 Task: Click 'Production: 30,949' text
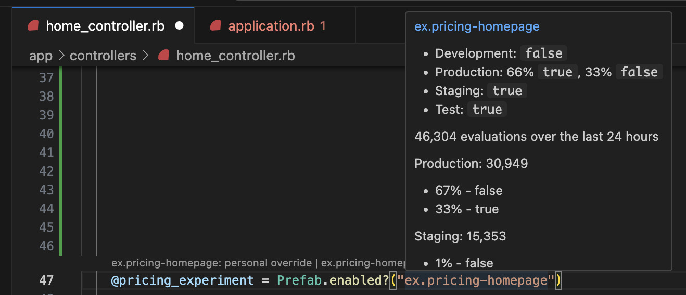(x=471, y=164)
